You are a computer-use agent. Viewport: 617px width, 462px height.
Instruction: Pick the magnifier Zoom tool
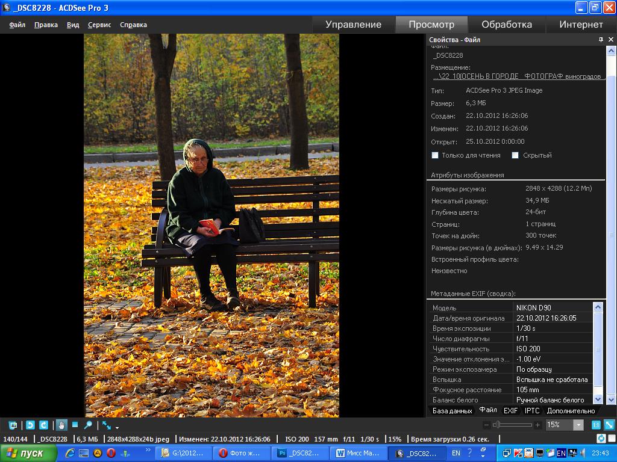89,425
